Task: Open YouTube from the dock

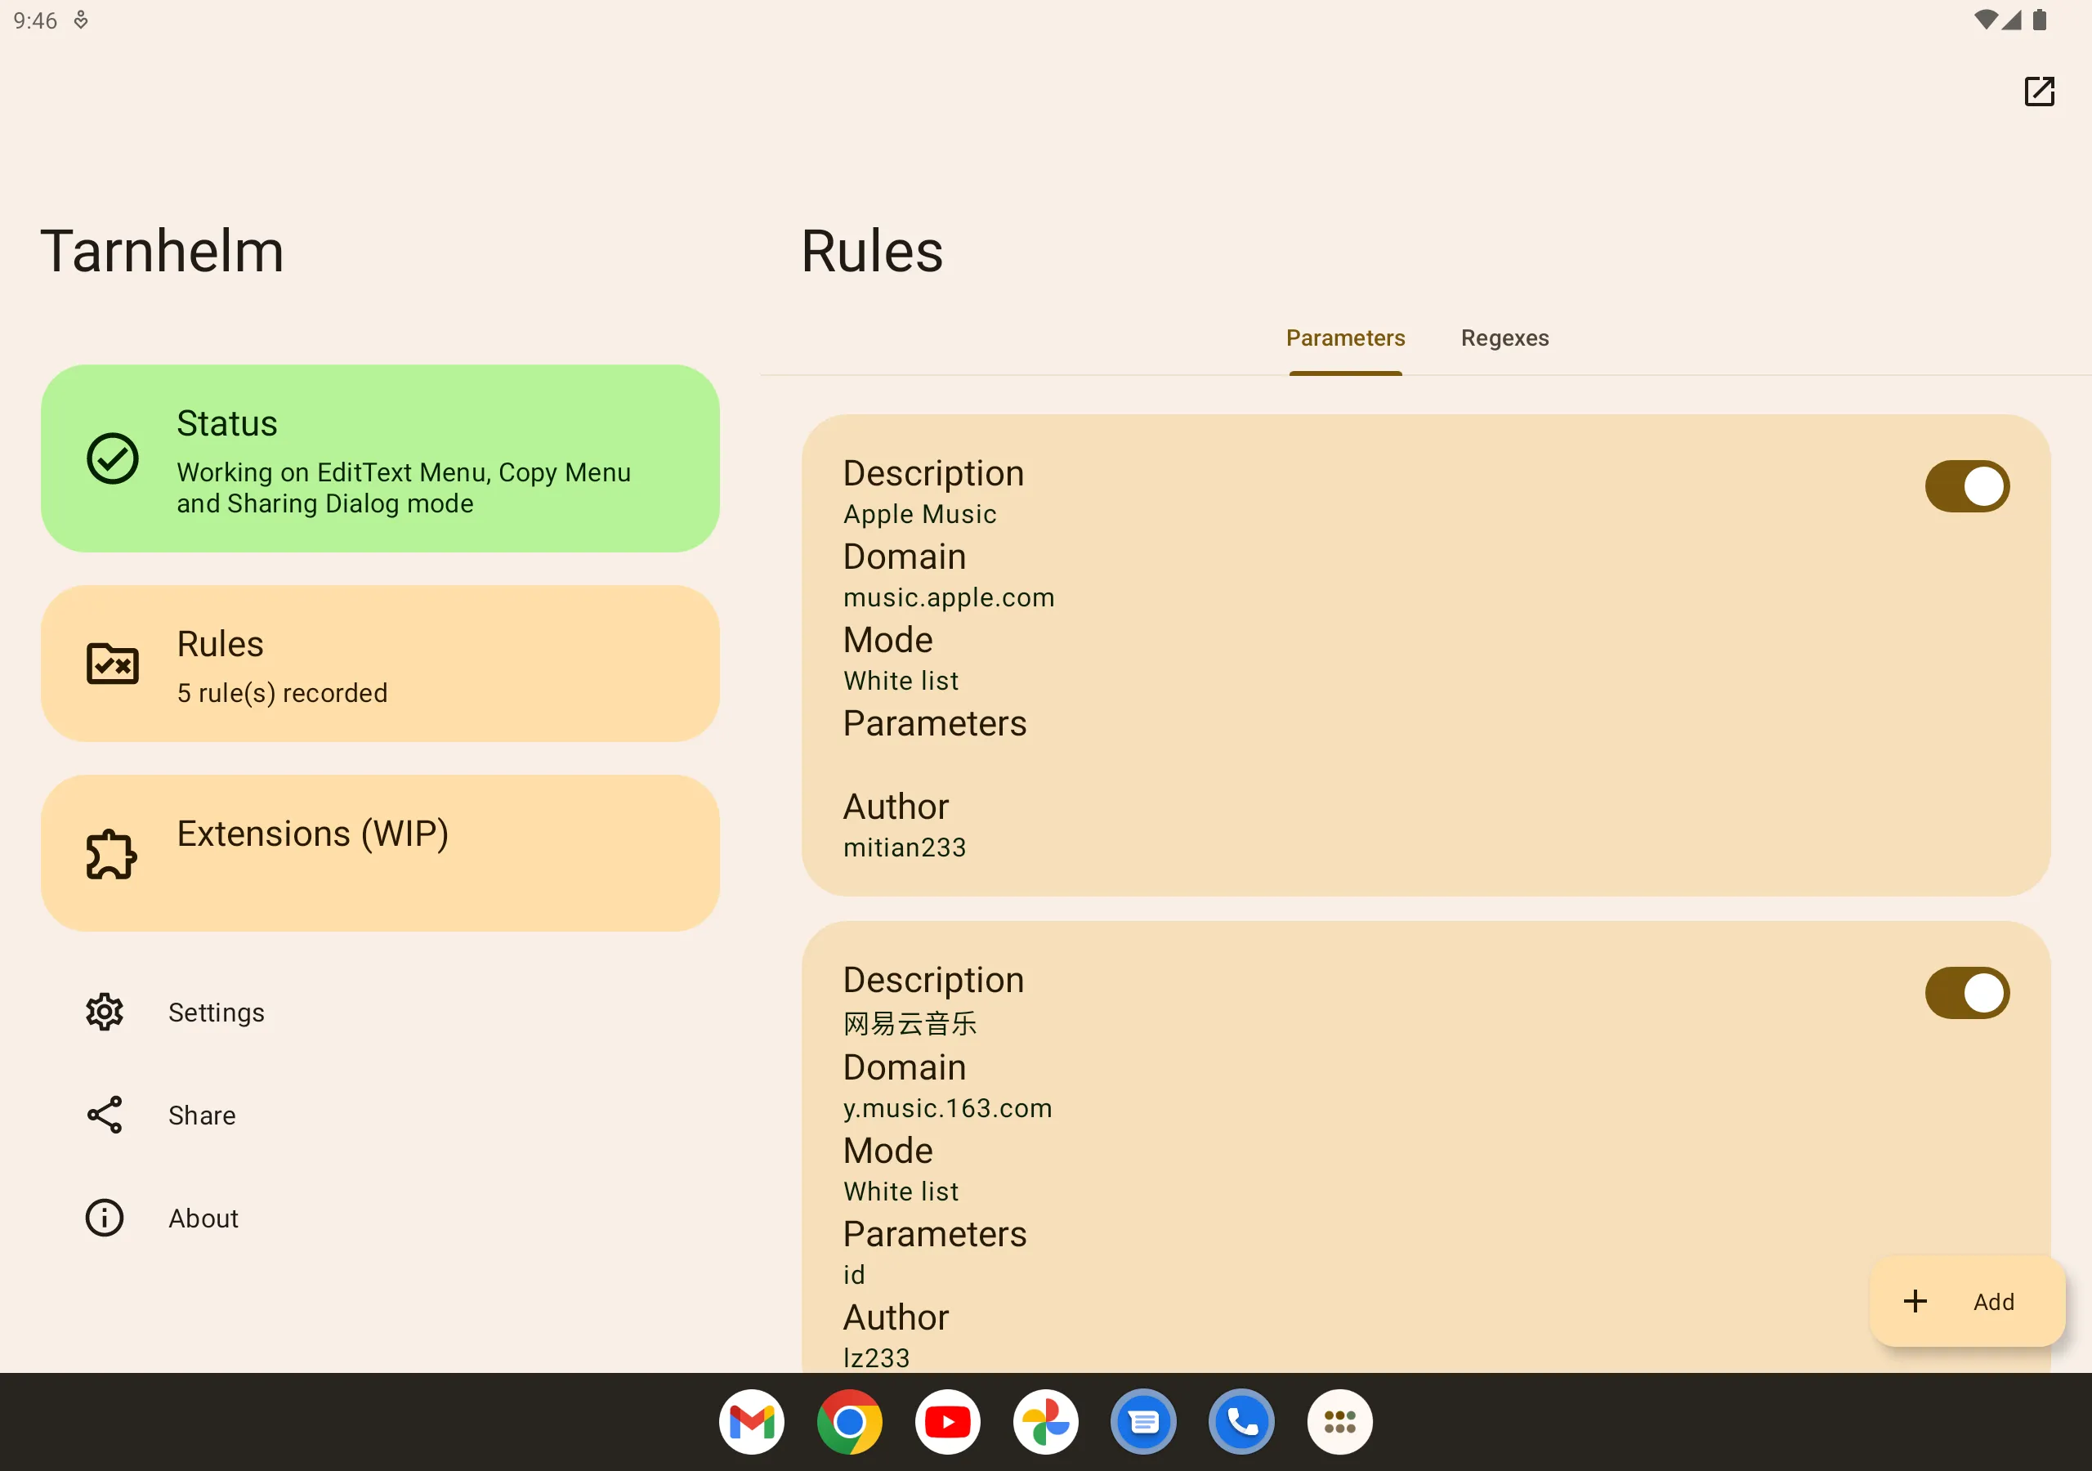Action: click(x=948, y=1422)
